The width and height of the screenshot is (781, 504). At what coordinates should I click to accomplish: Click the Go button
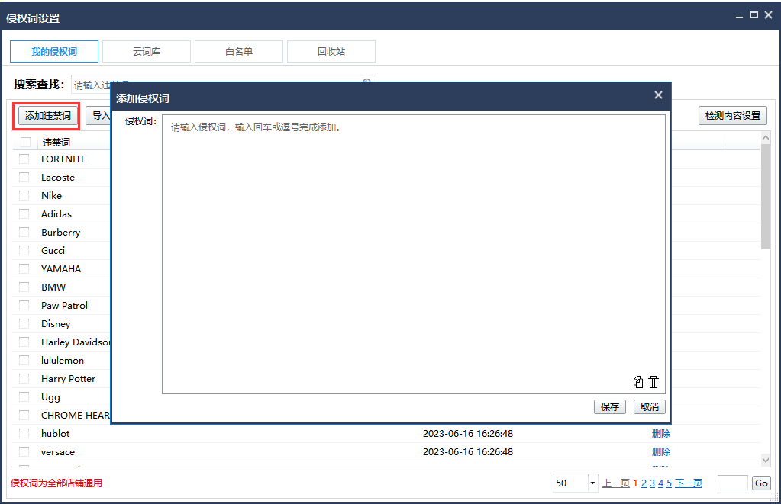761,483
